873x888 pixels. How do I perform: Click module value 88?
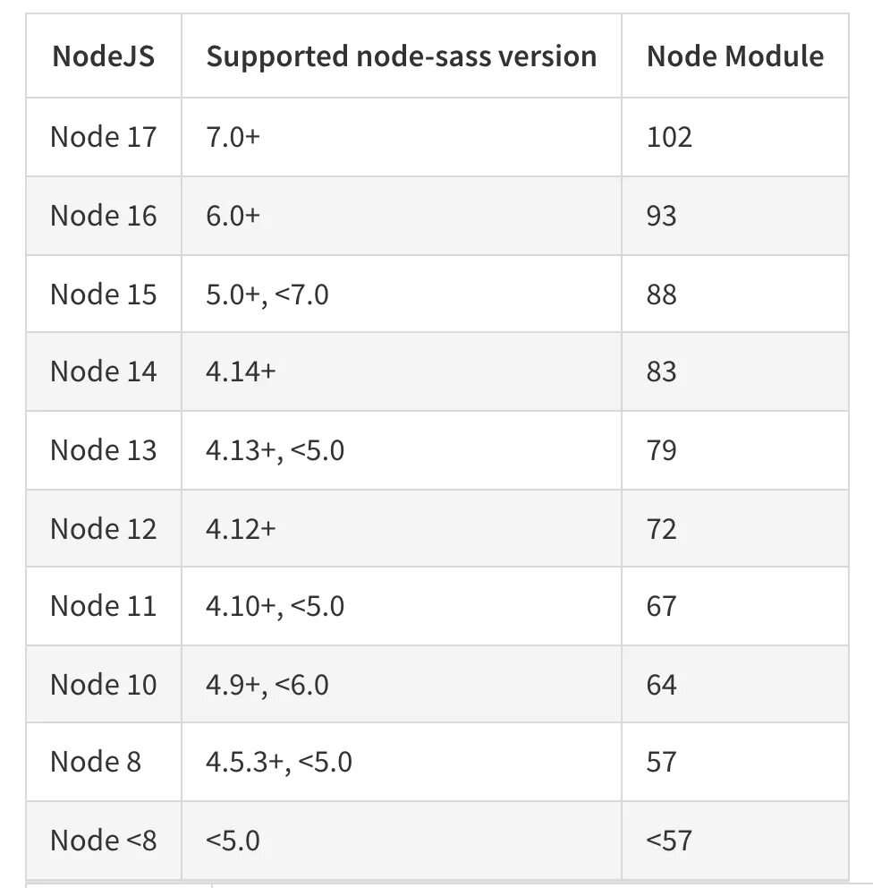pos(661,295)
